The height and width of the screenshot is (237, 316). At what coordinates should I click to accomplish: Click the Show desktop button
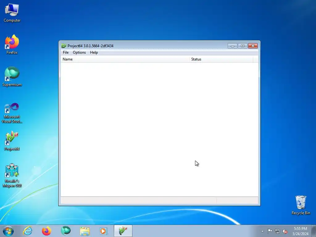(314, 231)
